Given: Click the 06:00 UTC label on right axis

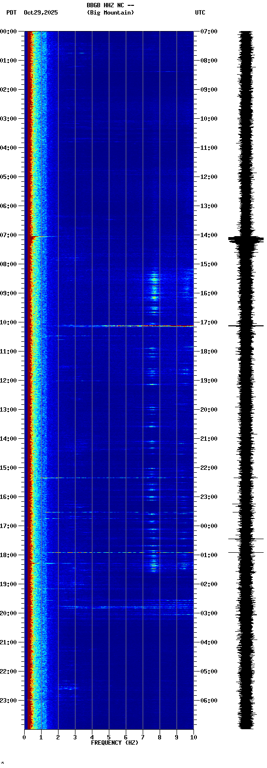Looking at the screenshot, I should 209,701.
